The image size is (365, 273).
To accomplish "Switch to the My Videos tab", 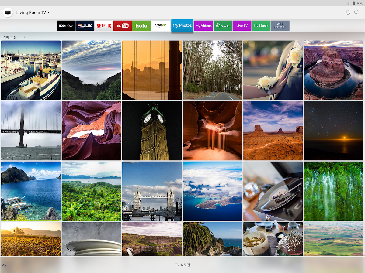I will tap(203, 26).
